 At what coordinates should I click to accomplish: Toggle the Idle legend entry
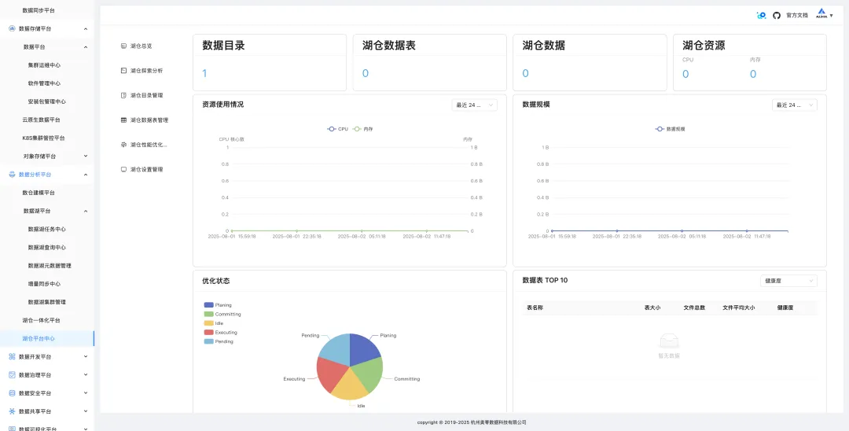coord(214,323)
